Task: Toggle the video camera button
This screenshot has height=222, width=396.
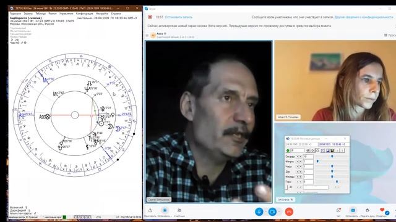Action: tap(272, 212)
